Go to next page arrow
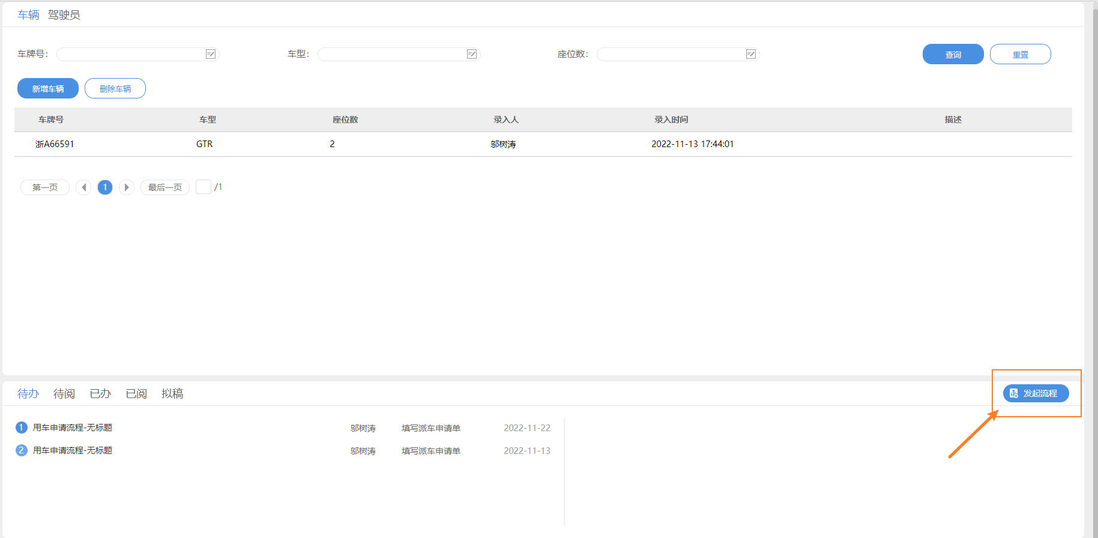1098x538 pixels. 126,187
